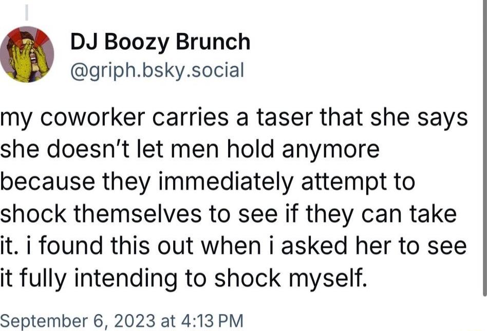The height and width of the screenshot is (331, 487).
Task: Click the word "themselves" in the post
Action: click(x=138, y=215)
